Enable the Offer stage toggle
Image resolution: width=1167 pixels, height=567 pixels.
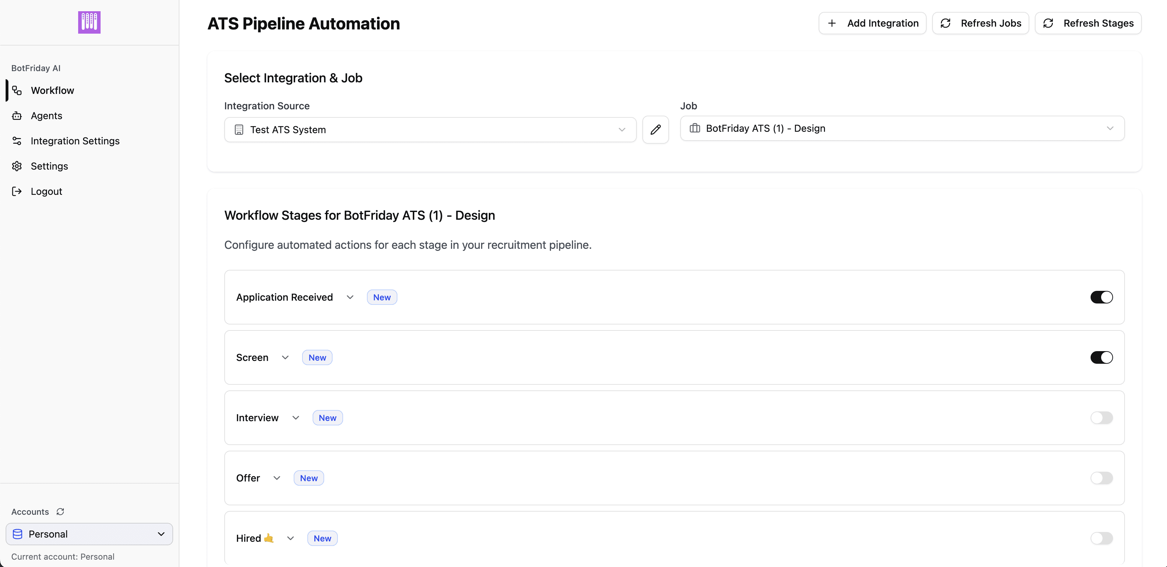[x=1101, y=478]
